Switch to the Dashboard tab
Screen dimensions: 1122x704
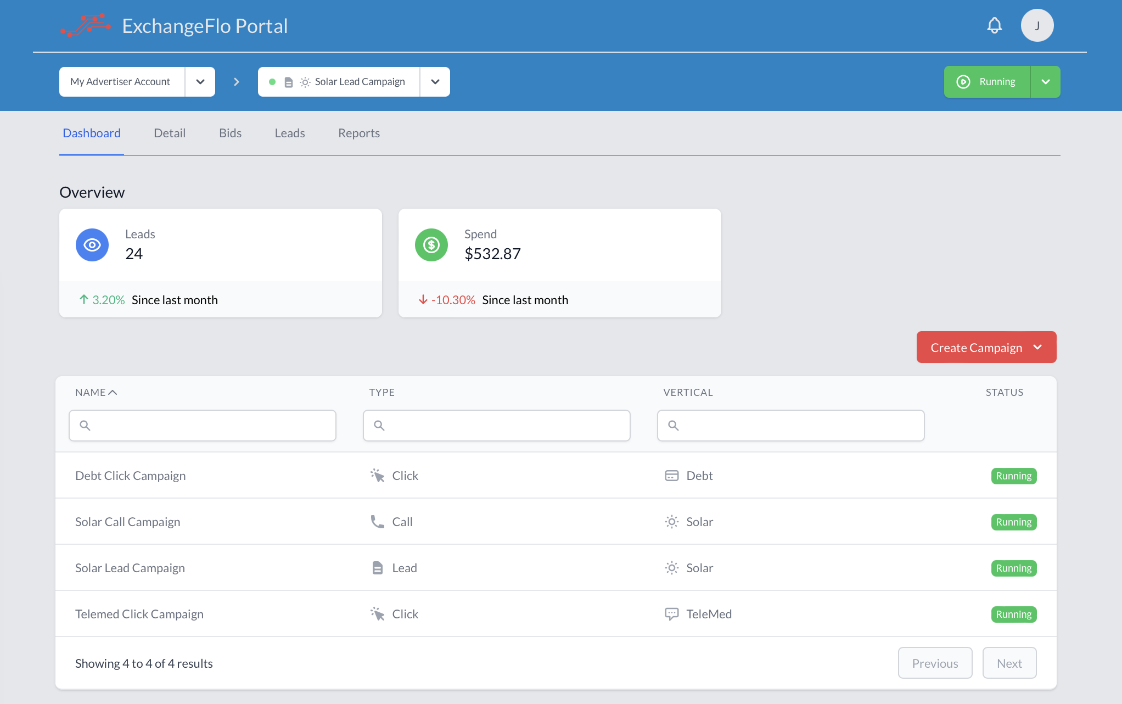[x=92, y=133]
